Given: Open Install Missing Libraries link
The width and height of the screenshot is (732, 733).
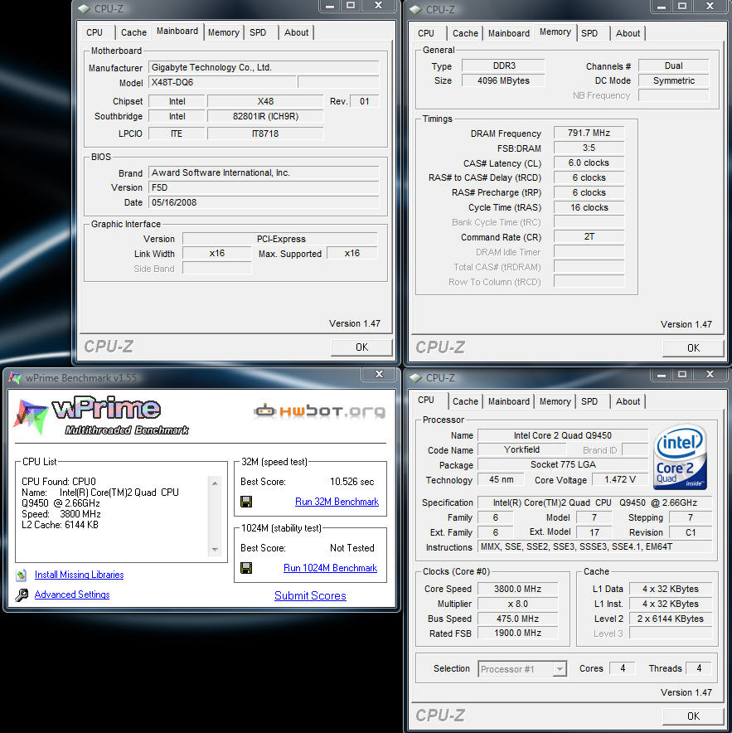Looking at the screenshot, I should click(79, 575).
